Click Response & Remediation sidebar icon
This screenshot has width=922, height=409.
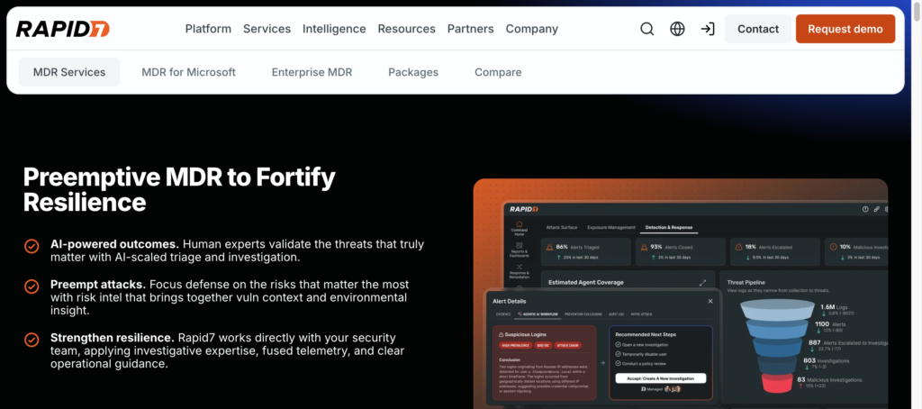point(520,266)
